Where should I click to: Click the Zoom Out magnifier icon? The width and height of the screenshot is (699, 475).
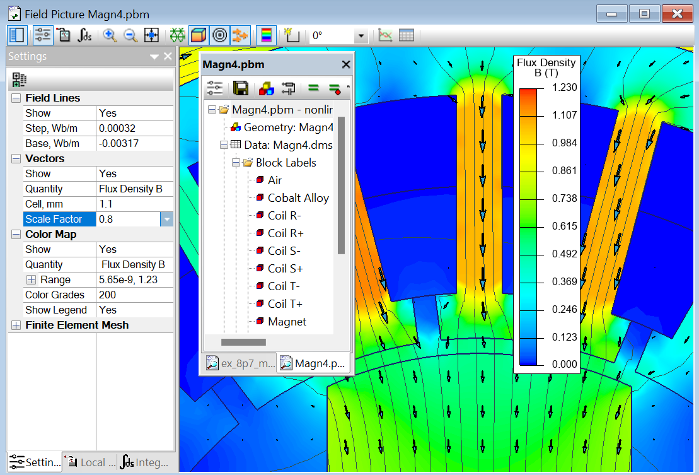tap(130, 35)
